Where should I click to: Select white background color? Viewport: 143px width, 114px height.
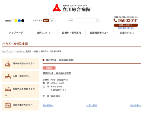pos(13,21)
